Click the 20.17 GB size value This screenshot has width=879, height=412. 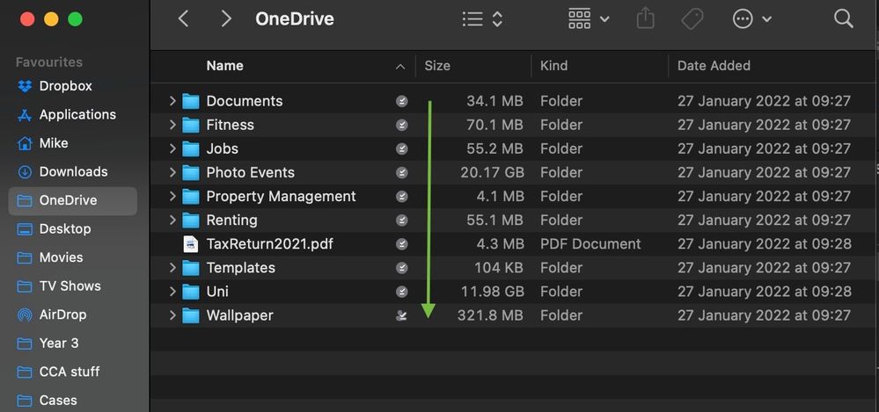[492, 172]
